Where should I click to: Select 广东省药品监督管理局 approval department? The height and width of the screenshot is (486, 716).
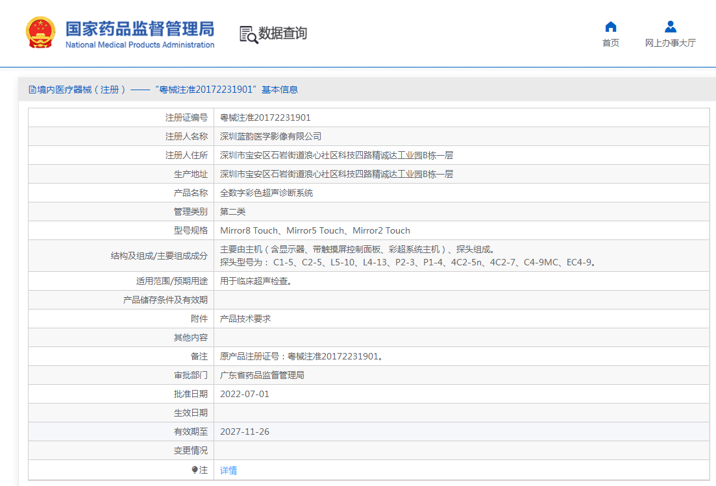pos(262,375)
